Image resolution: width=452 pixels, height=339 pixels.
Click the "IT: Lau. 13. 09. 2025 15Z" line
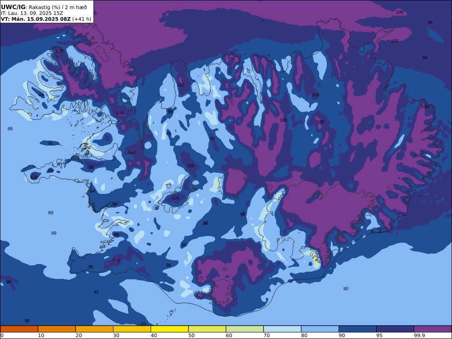point(32,13)
